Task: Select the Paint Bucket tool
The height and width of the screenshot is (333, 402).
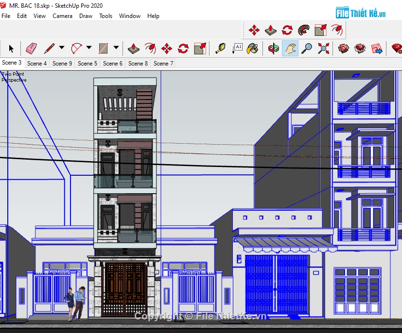Action: click(252, 49)
